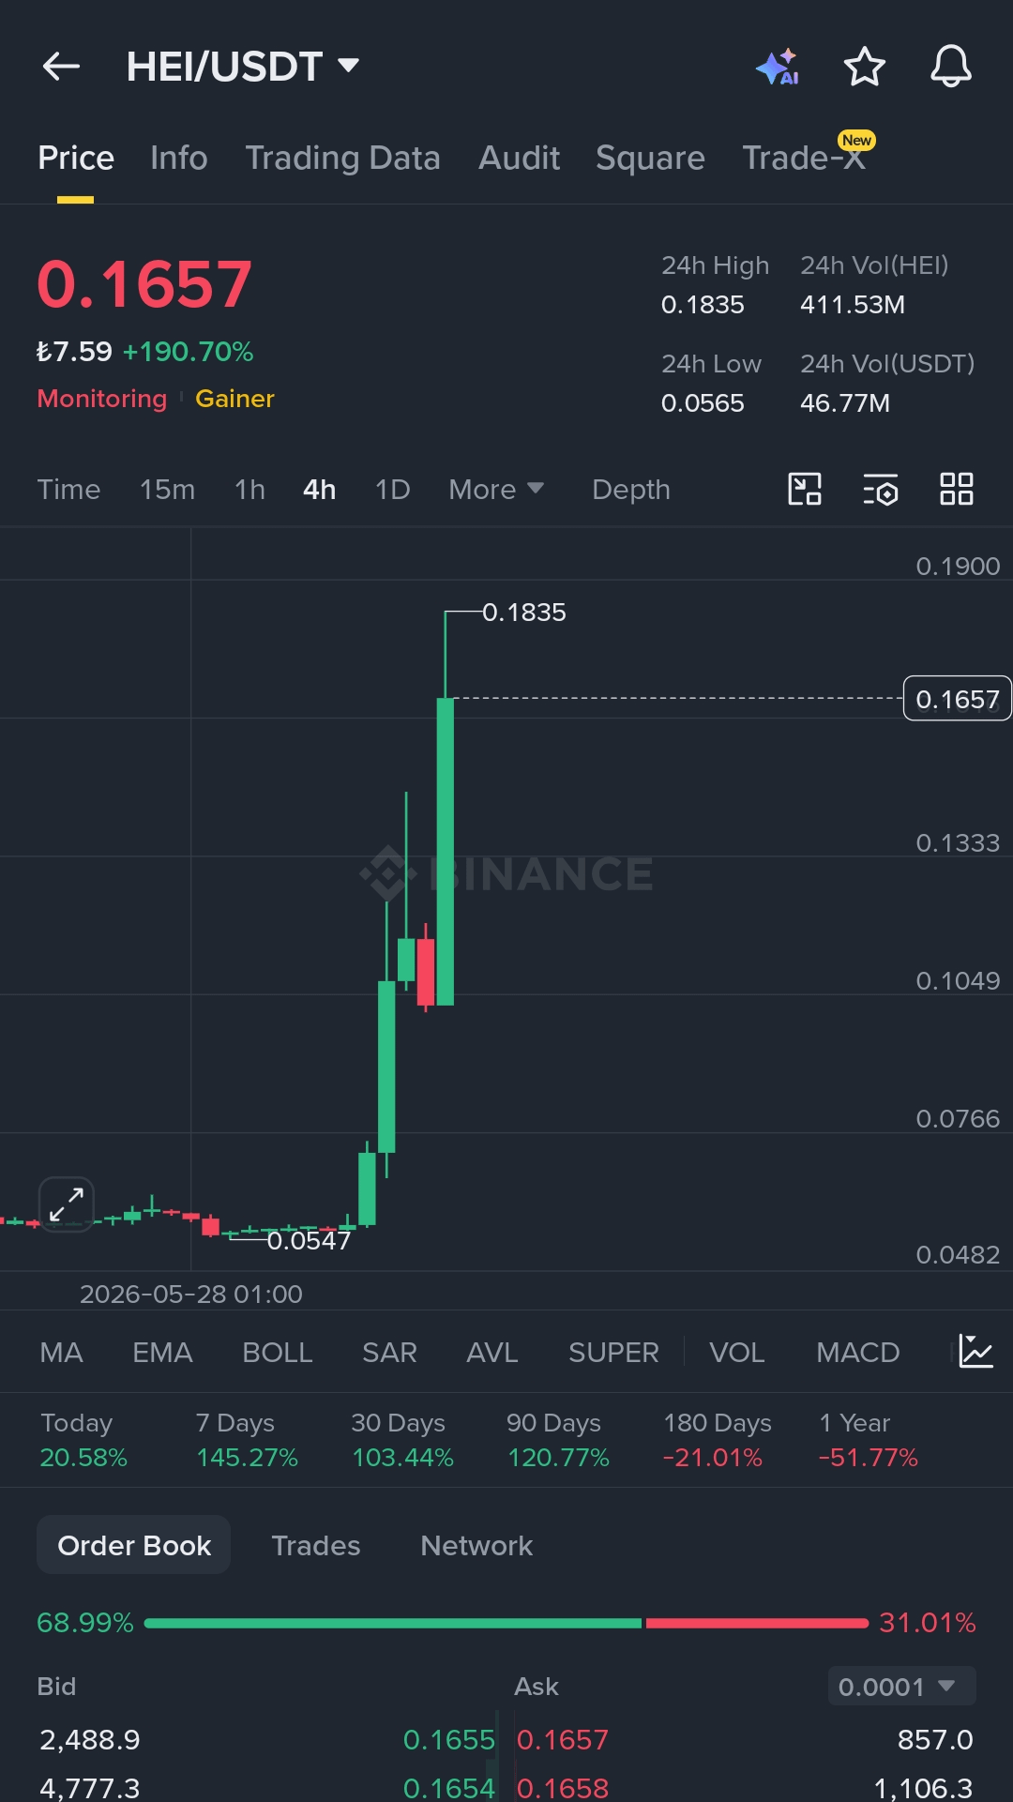
Task: Tap the chart low marker 0.0547
Action: point(309,1240)
